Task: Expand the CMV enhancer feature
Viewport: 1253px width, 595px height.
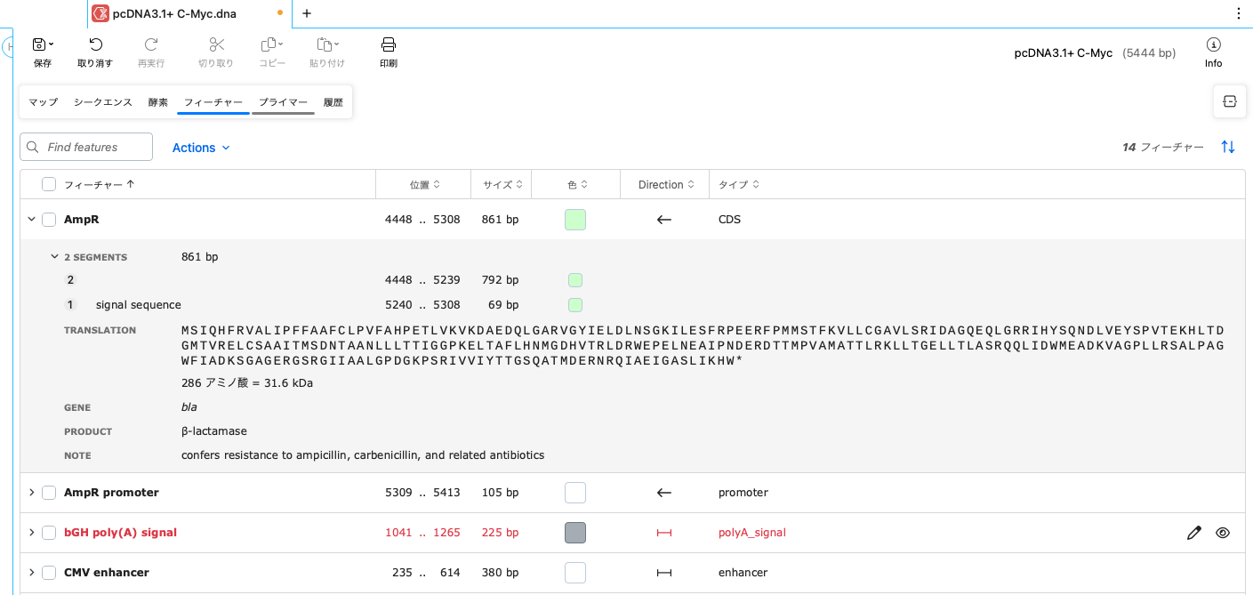Action: [31, 572]
